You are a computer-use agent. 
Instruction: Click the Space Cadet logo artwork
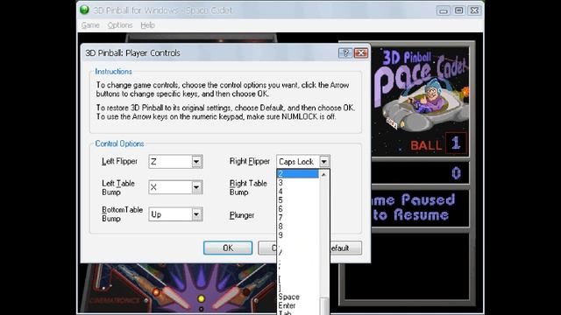(x=420, y=89)
